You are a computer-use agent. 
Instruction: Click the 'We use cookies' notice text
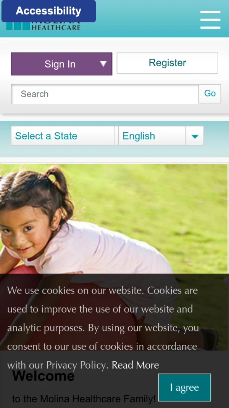click(103, 328)
